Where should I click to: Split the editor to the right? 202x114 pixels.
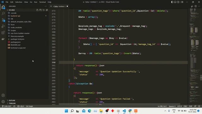[x=196, y=6]
